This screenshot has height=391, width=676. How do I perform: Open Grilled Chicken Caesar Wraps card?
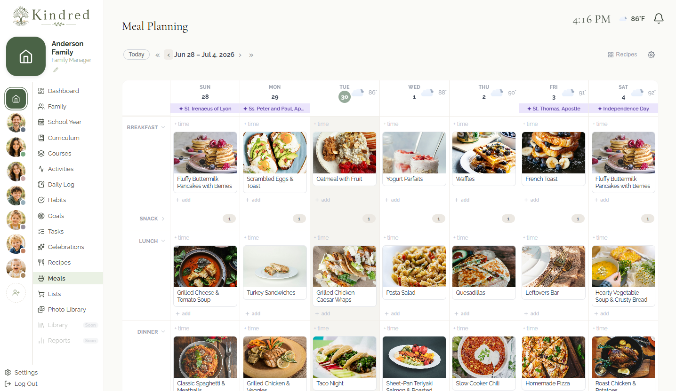pyautogui.click(x=345, y=276)
